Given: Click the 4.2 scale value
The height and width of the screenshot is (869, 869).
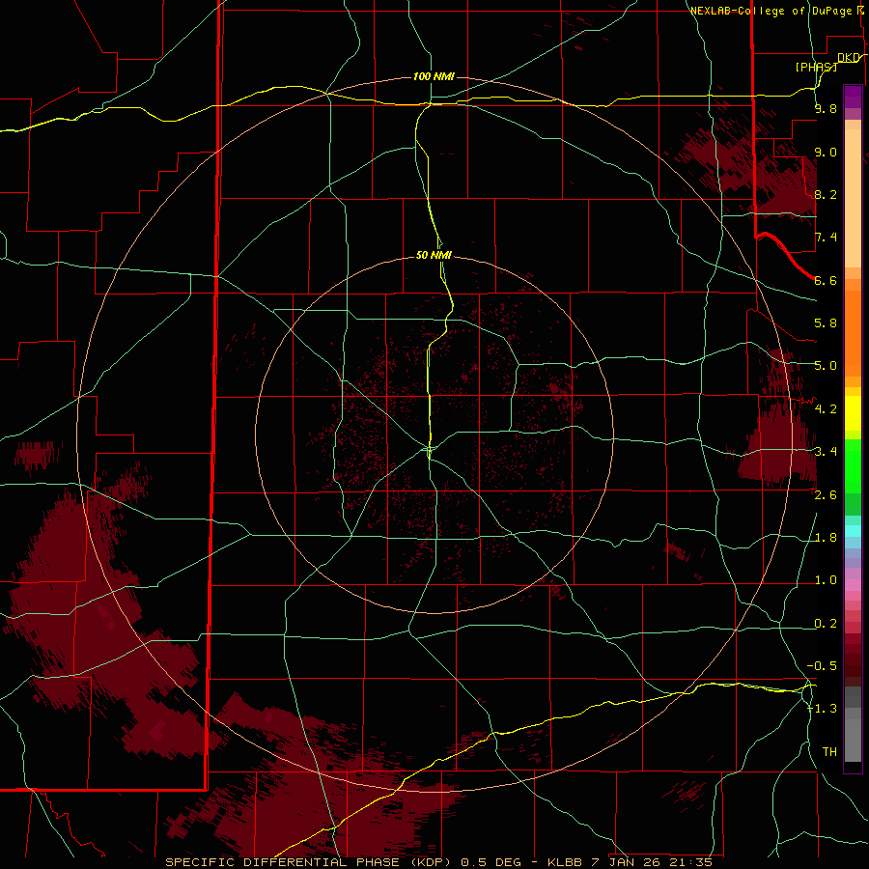Looking at the screenshot, I should point(826,409).
